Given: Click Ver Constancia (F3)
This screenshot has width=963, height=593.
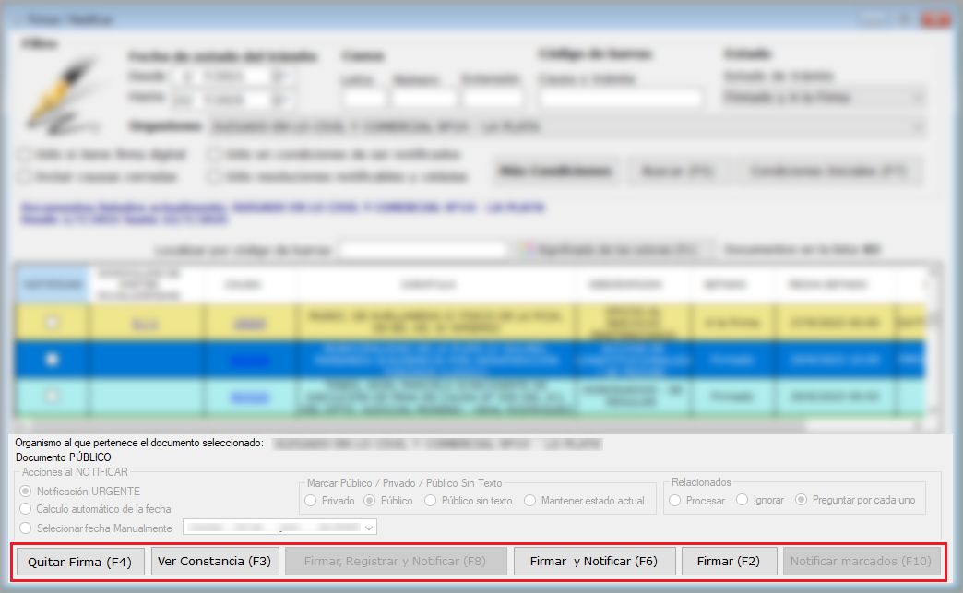Looking at the screenshot, I should coord(214,561).
